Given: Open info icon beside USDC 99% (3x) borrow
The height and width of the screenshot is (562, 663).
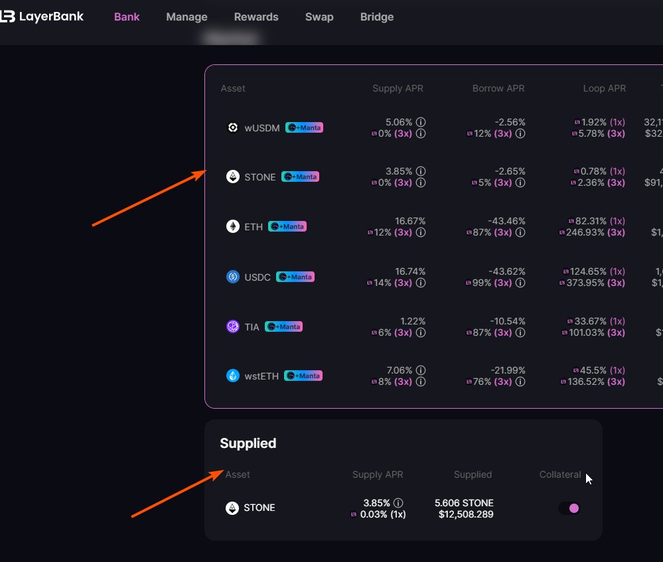Looking at the screenshot, I should (520, 283).
